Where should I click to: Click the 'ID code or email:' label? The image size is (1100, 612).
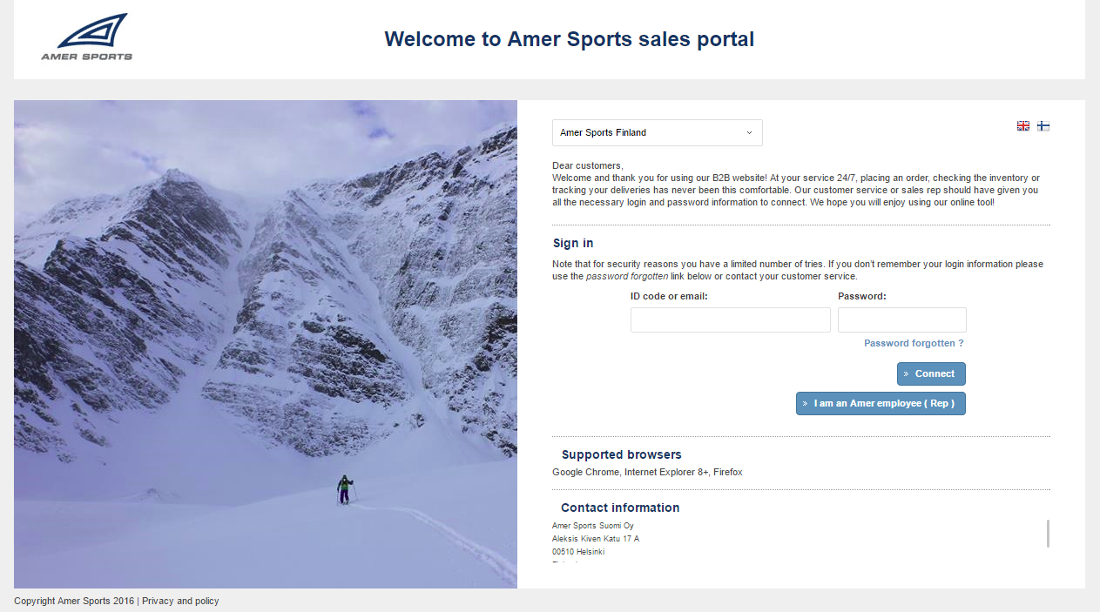(x=669, y=297)
